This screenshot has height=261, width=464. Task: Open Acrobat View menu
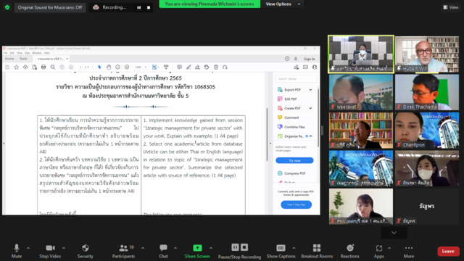[x=20, y=53]
